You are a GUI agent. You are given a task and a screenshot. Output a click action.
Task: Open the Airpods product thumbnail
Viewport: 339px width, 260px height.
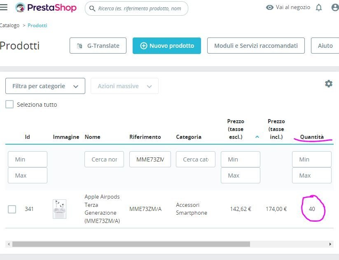point(59,209)
